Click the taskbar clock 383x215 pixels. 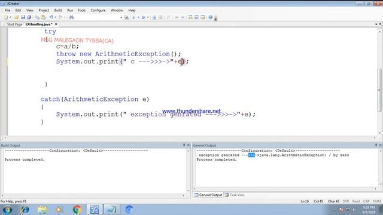[x=369, y=210]
